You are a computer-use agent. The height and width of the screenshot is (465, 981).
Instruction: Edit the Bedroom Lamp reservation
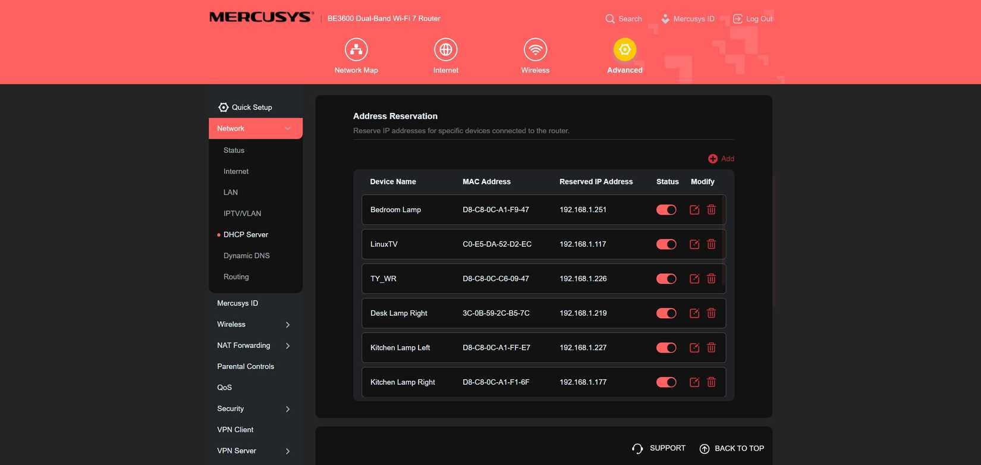click(x=694, y=210)
